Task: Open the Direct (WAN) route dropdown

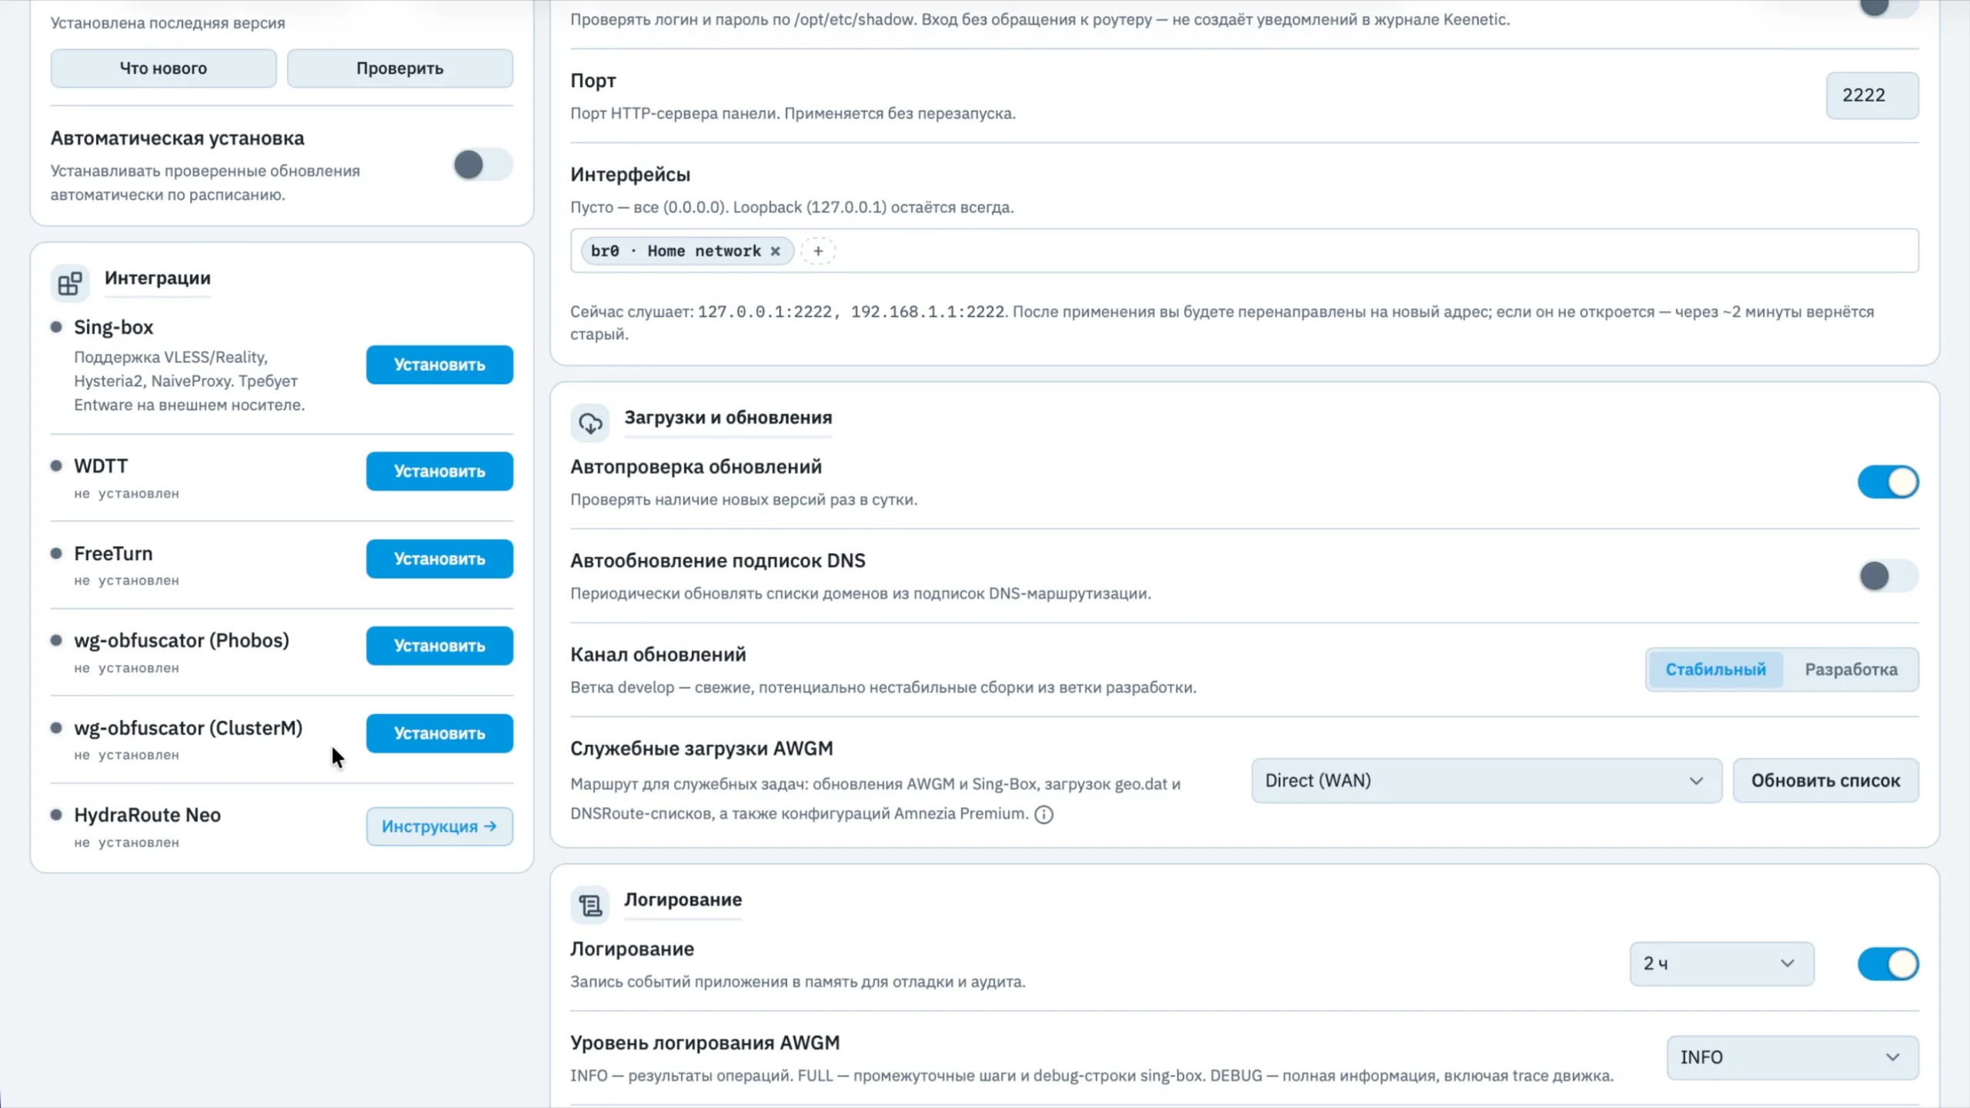Action: (x=1486, y=781)
